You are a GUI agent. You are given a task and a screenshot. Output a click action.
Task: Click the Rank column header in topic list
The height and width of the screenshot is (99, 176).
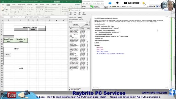pos(88,29)
